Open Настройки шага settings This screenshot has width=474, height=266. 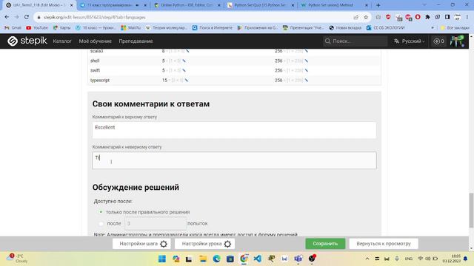141,244
